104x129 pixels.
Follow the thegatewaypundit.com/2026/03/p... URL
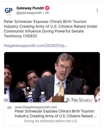(36, 46)
